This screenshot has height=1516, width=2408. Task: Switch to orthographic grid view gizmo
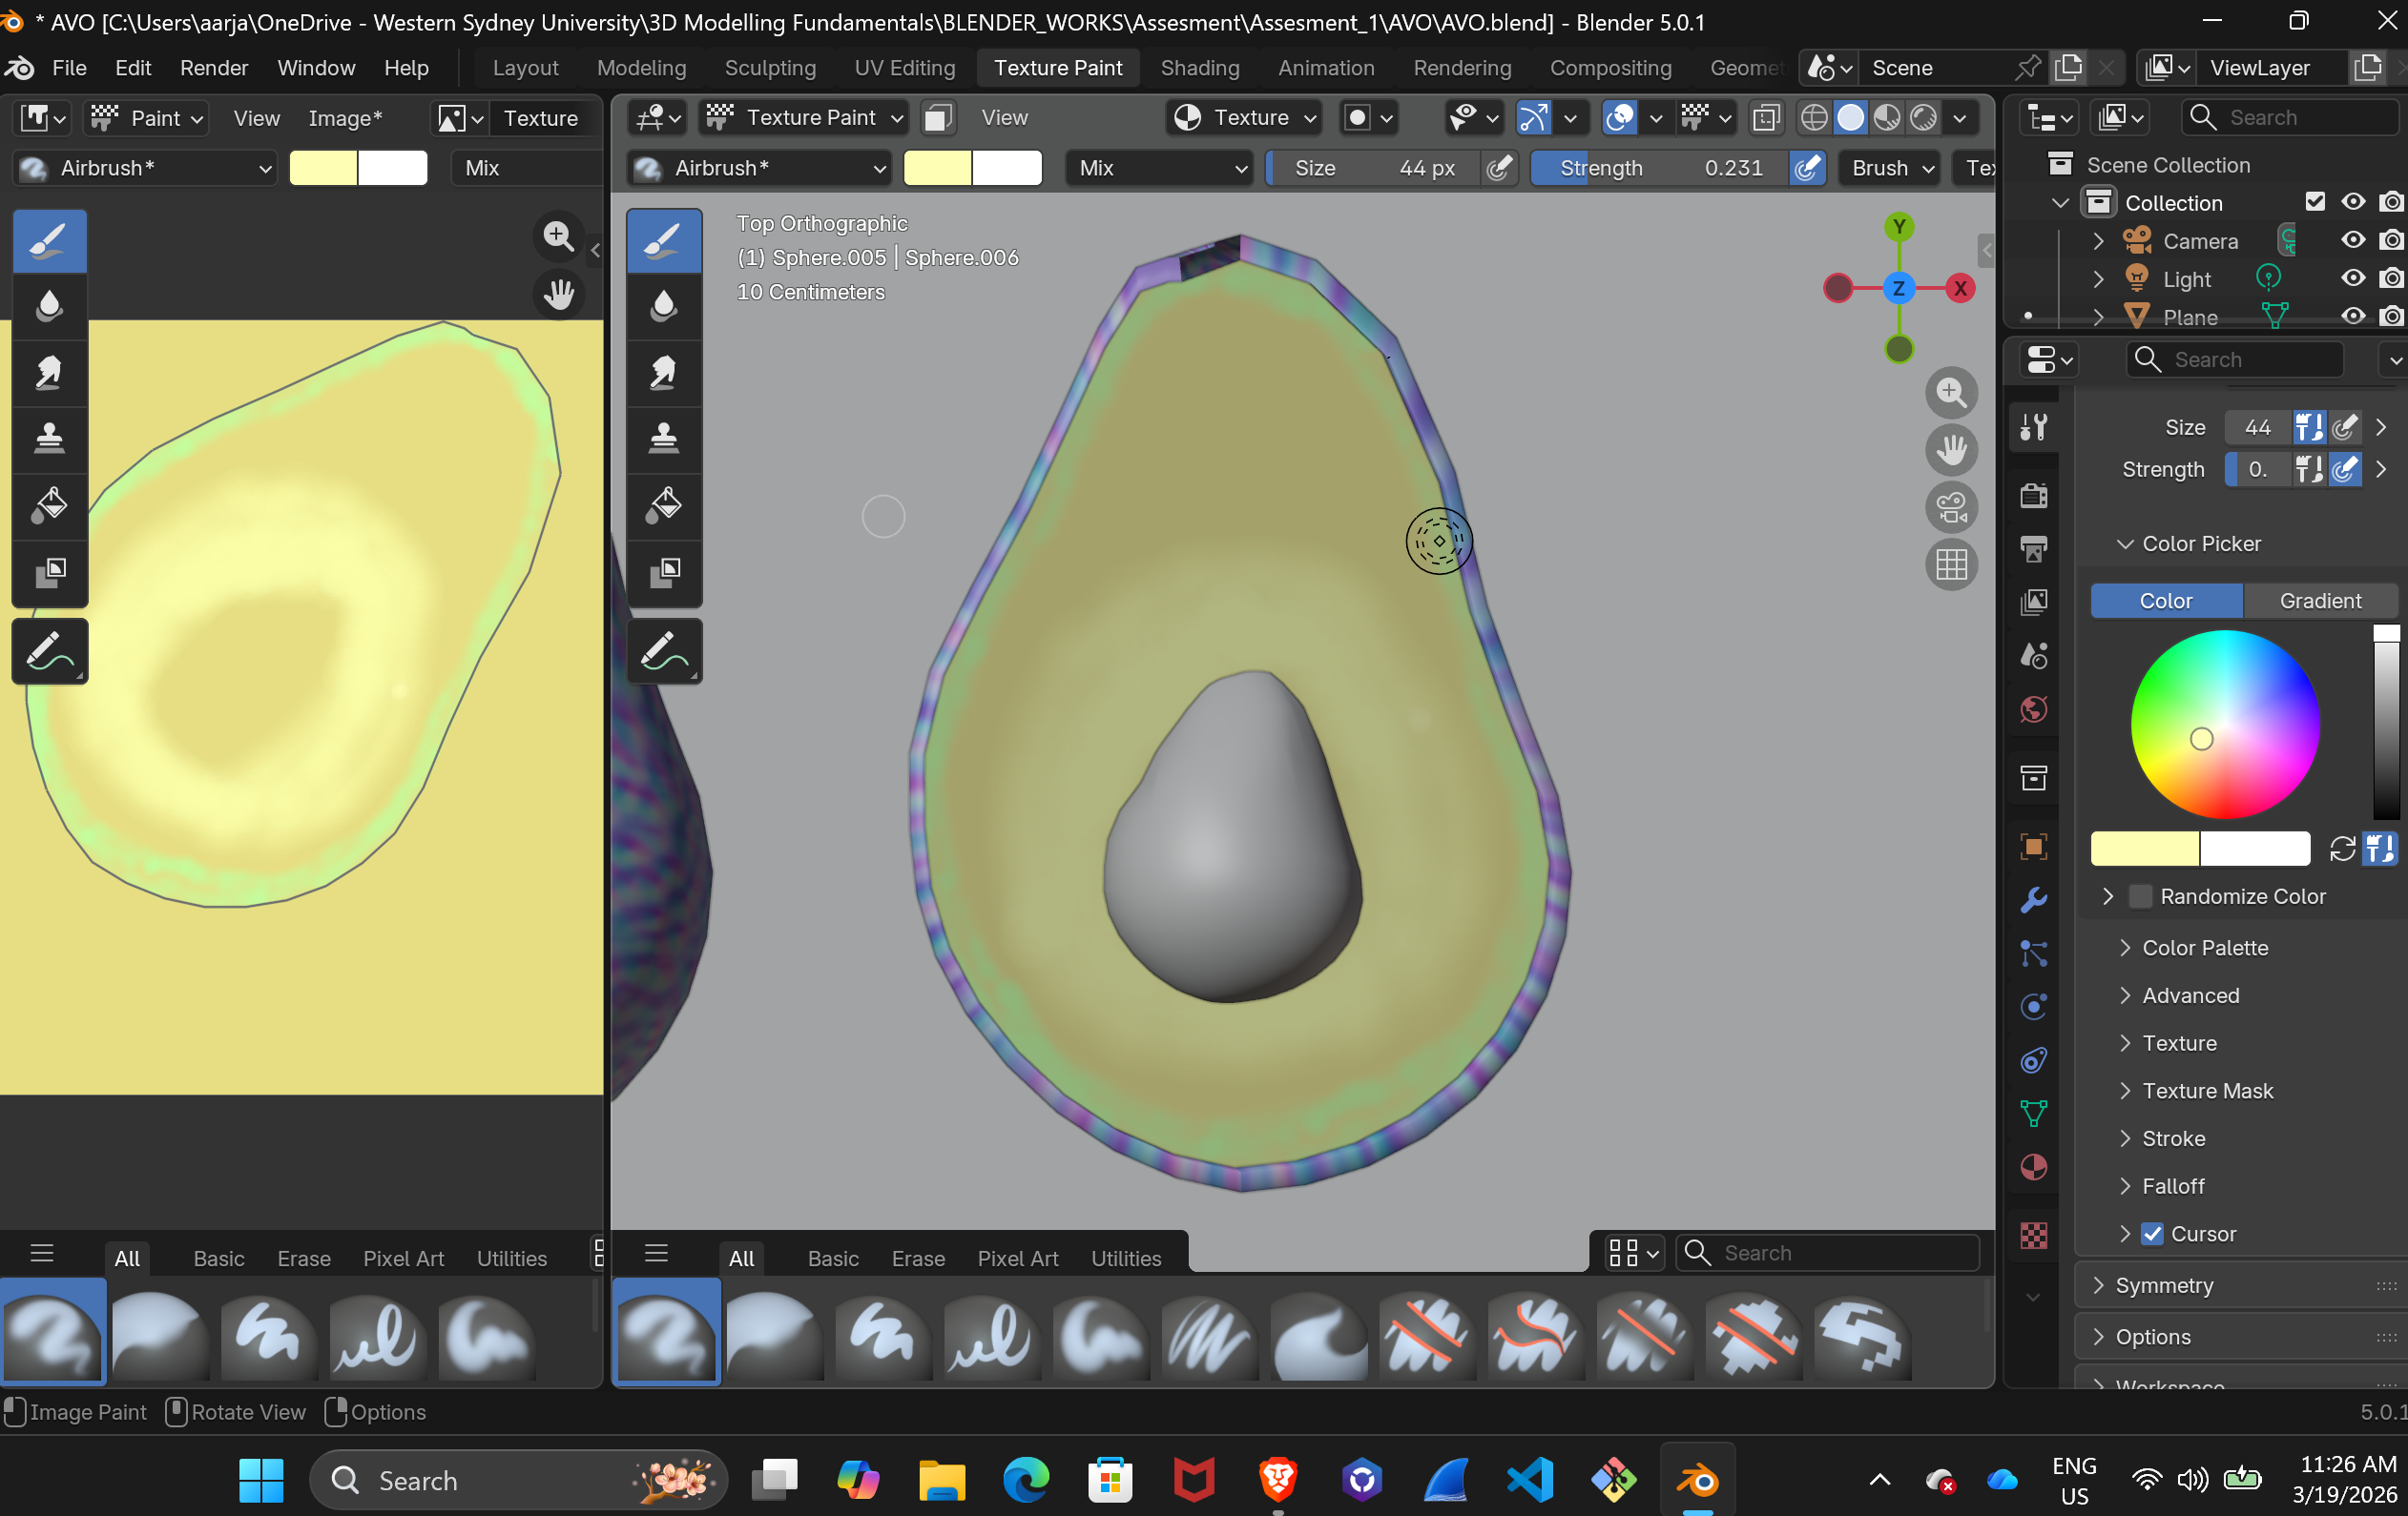tap(1950, 565)
